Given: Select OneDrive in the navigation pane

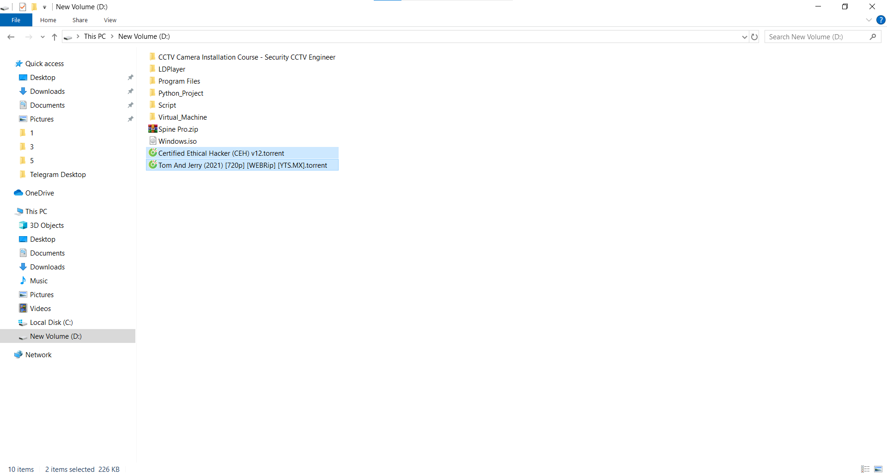Looking at the screenshot, I should pos(39,193).
